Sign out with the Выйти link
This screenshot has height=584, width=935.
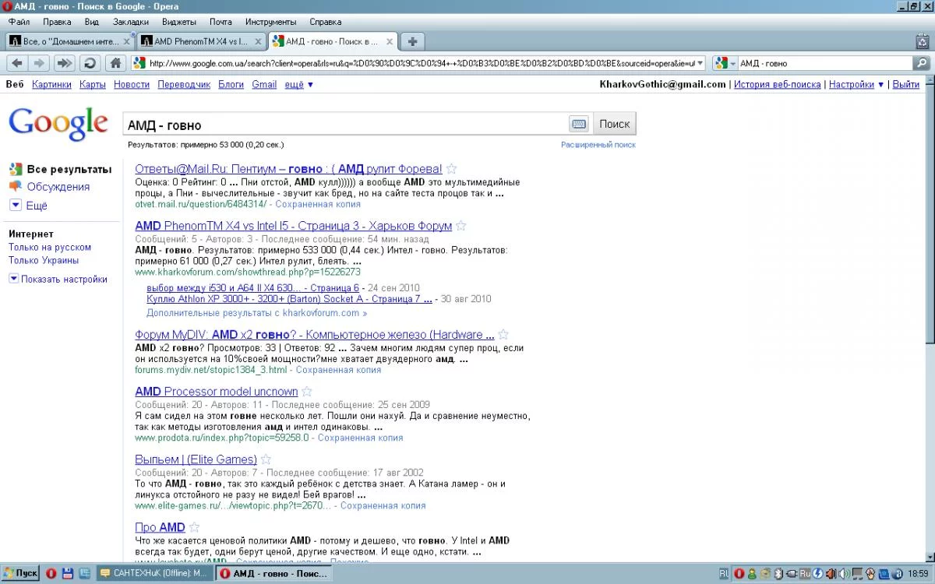(905, 84)
